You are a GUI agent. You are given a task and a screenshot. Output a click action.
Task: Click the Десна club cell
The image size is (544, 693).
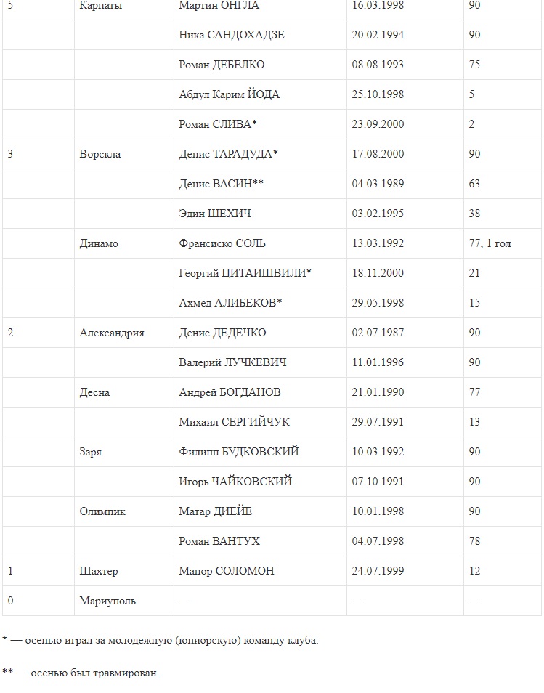94,392
